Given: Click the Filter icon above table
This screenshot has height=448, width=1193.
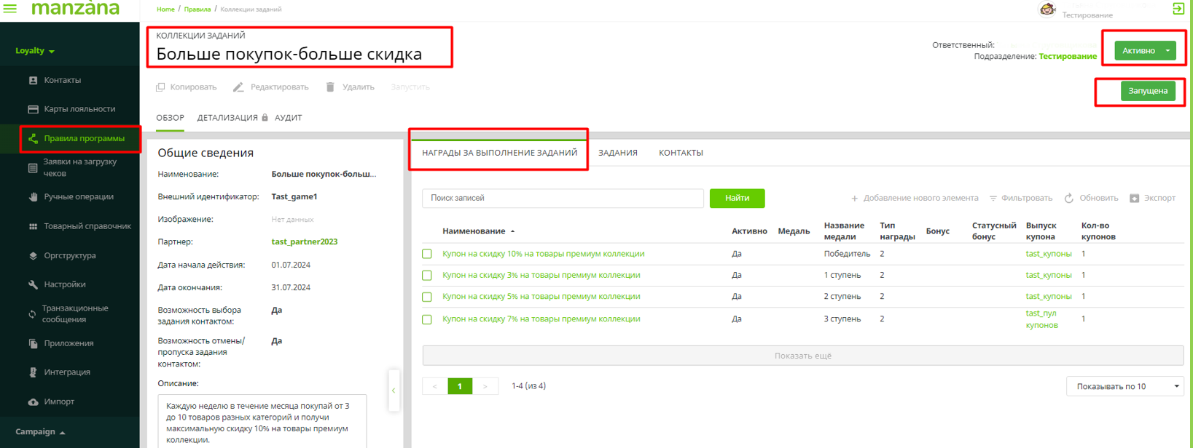Looking at the screenshot, I should [993, 199].
